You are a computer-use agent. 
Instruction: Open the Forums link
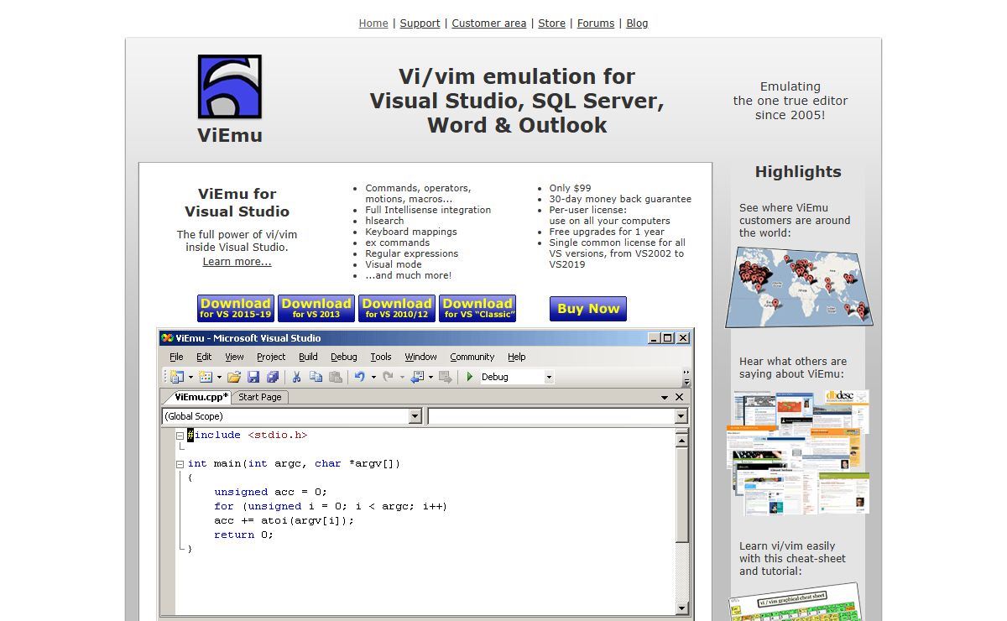coord(596,23)
